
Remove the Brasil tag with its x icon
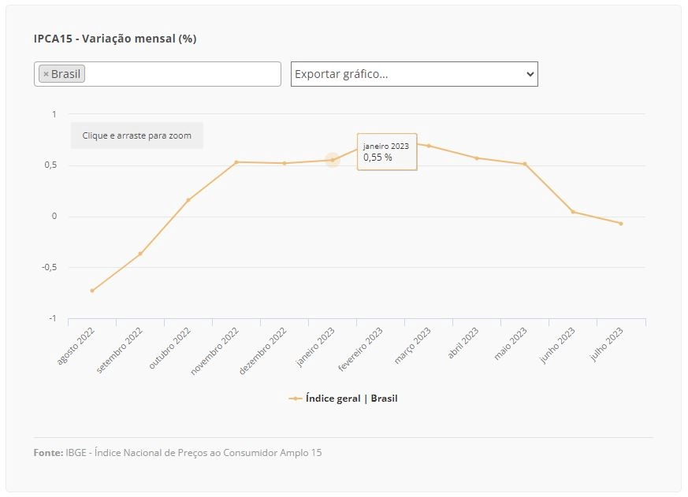46,74
